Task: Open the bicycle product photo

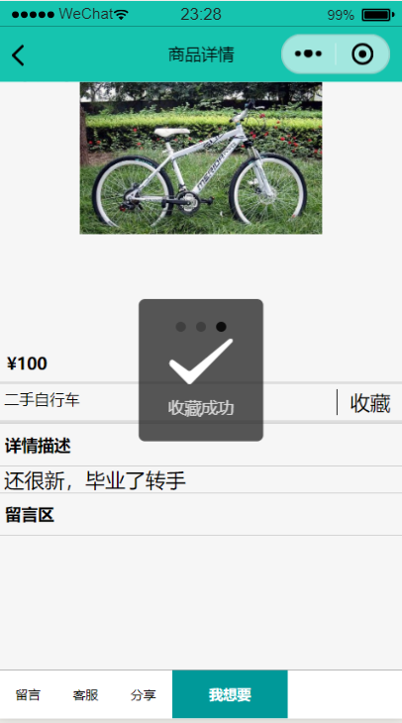Action: 201,158
